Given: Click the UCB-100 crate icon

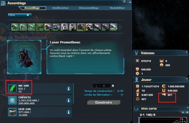Looking at the screenshot, I should (x=12, y=112).
